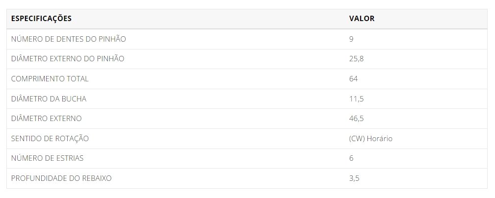Click the ESPECIFICAÇÕES column header
The height and width of the screenshot is (198, 495).
[x=41, y=19]
